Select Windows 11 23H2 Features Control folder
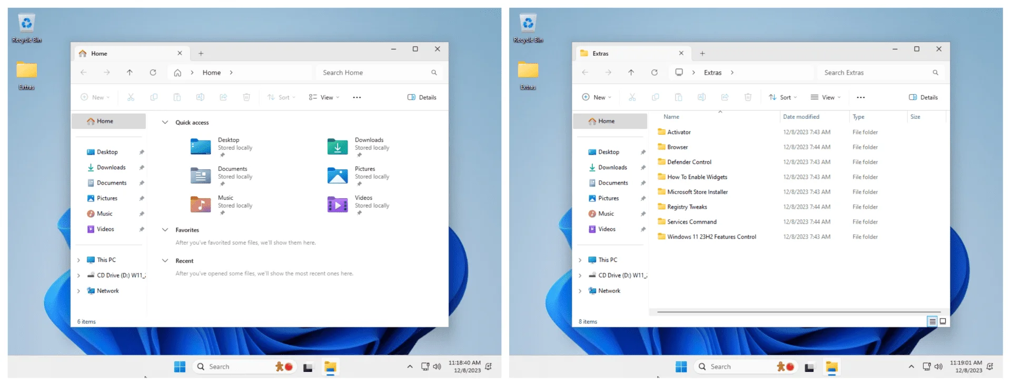This screenshot has height=386, width=1011. click(711, 237)
